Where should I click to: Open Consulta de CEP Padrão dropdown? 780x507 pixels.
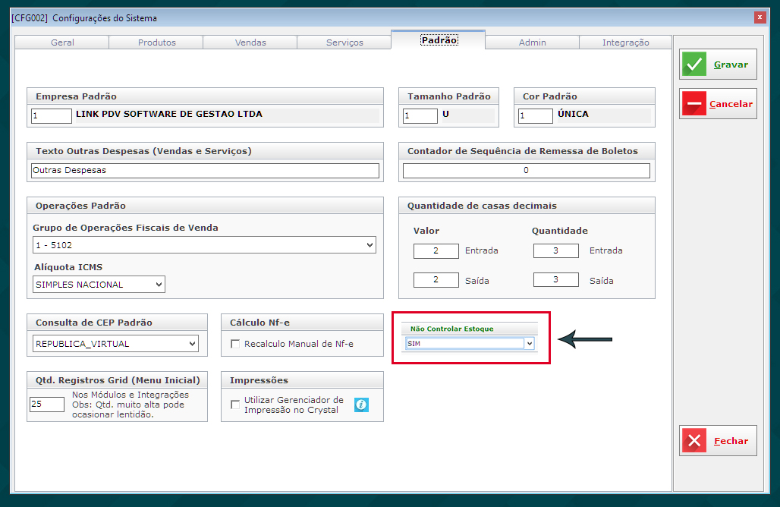[191, 344]
